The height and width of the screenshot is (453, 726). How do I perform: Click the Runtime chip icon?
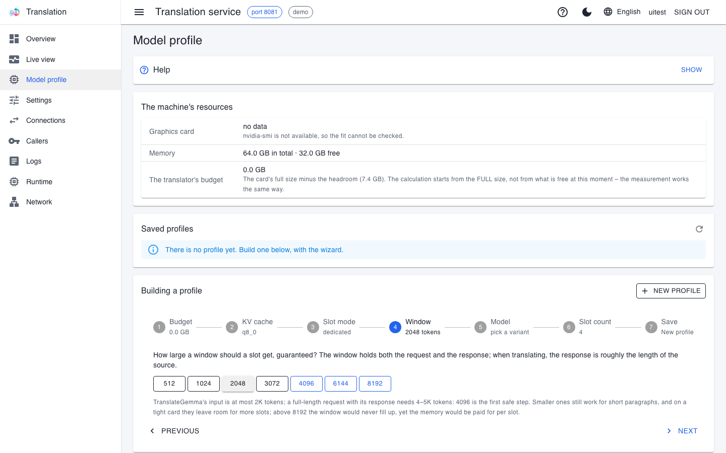14,182
